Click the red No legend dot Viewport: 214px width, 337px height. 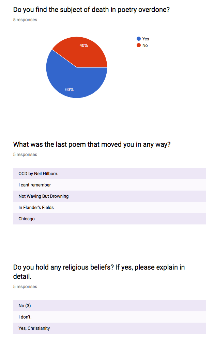139,46
